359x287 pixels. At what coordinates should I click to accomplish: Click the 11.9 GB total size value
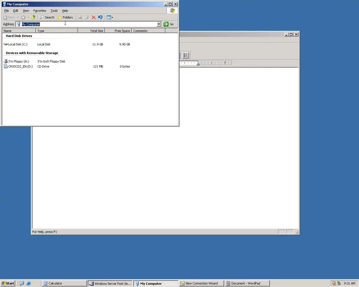coord(98,44)
